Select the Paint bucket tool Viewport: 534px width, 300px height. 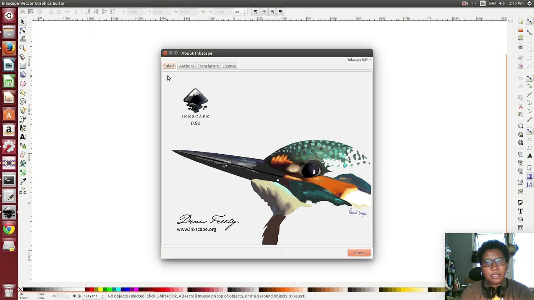23,164
